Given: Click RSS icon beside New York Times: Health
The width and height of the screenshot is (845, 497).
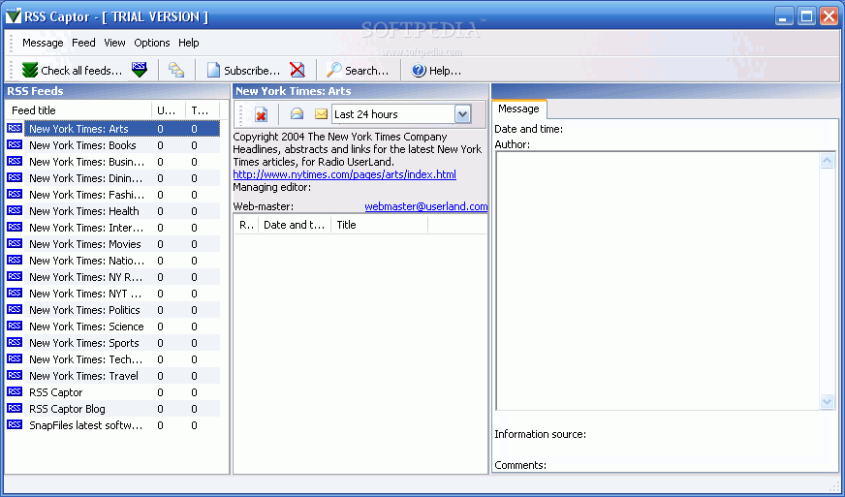Looking at the screenshot, I should click(15, 211).
